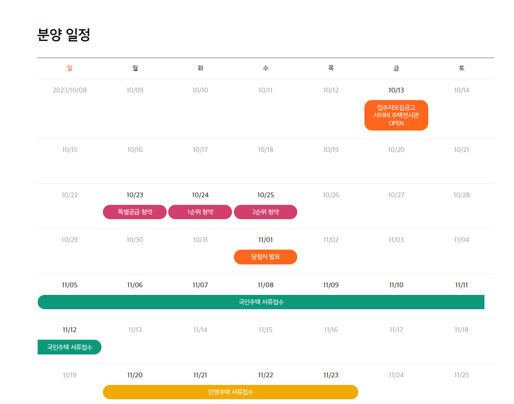Viewport: 514px width, 404px height.
Task: Select the 11/05 date cell
Action: click(70, 284)
